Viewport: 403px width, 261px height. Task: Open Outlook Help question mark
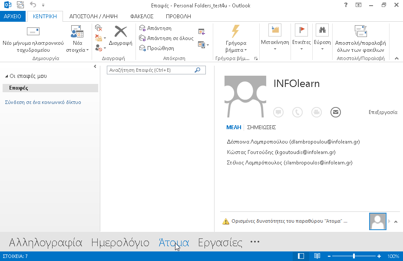(x=346, y=5)
